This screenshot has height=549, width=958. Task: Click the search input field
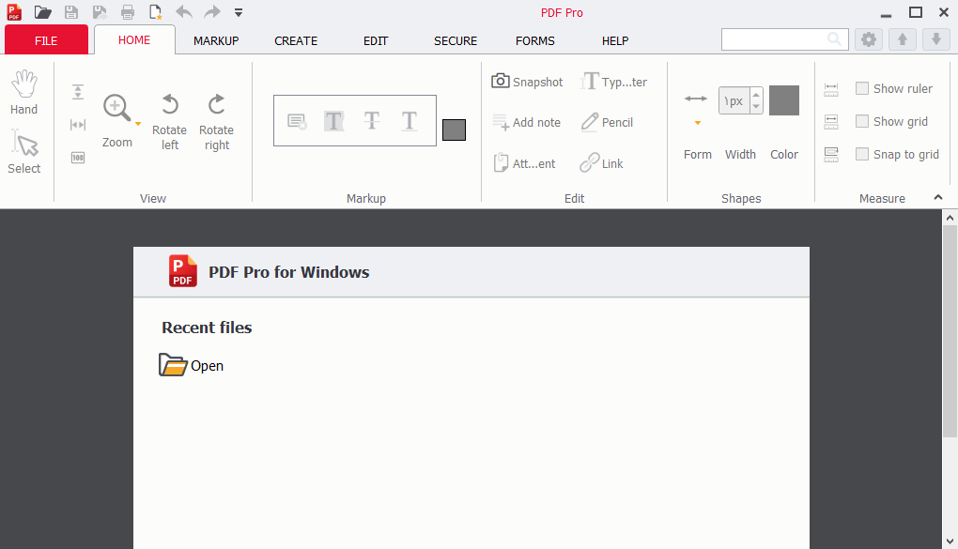(784, 39)
